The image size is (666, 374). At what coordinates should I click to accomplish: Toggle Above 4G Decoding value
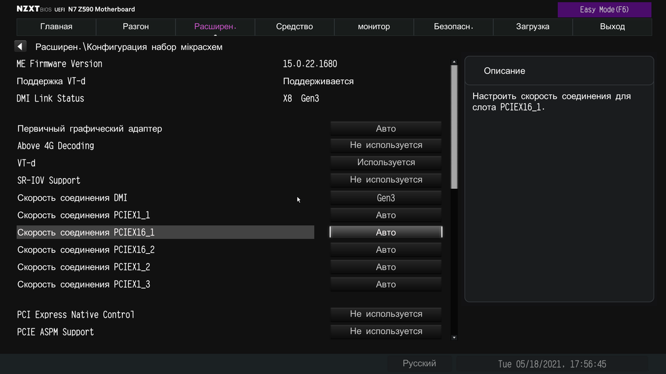point(385,145)
